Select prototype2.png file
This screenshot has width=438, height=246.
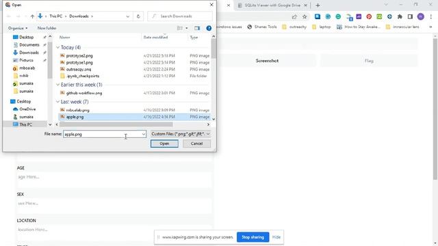tap(79, 56)
